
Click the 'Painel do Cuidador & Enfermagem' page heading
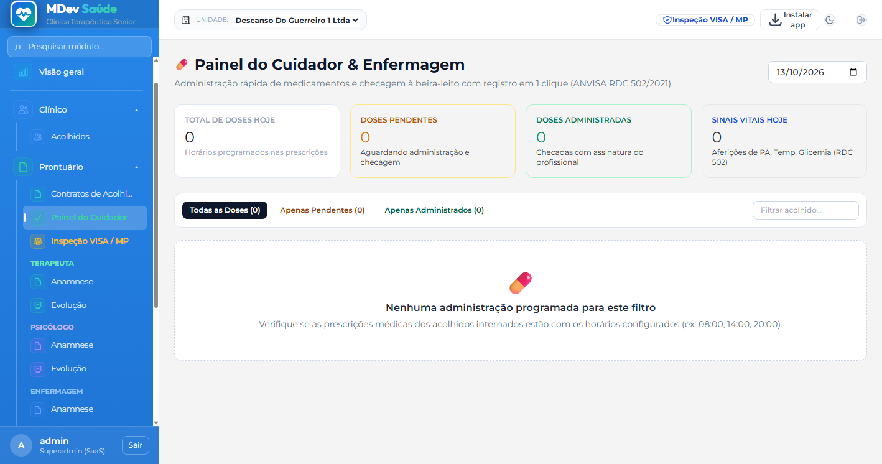(330, 65)
